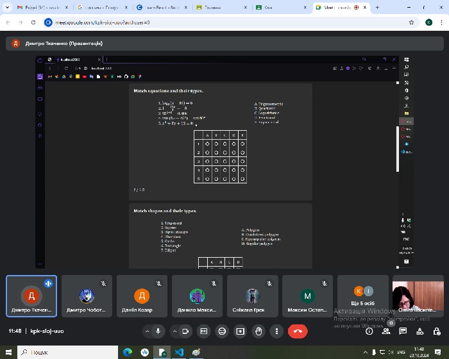Open a new browser tab
This screenshot has height=359, width=449.
click(377, 7)
